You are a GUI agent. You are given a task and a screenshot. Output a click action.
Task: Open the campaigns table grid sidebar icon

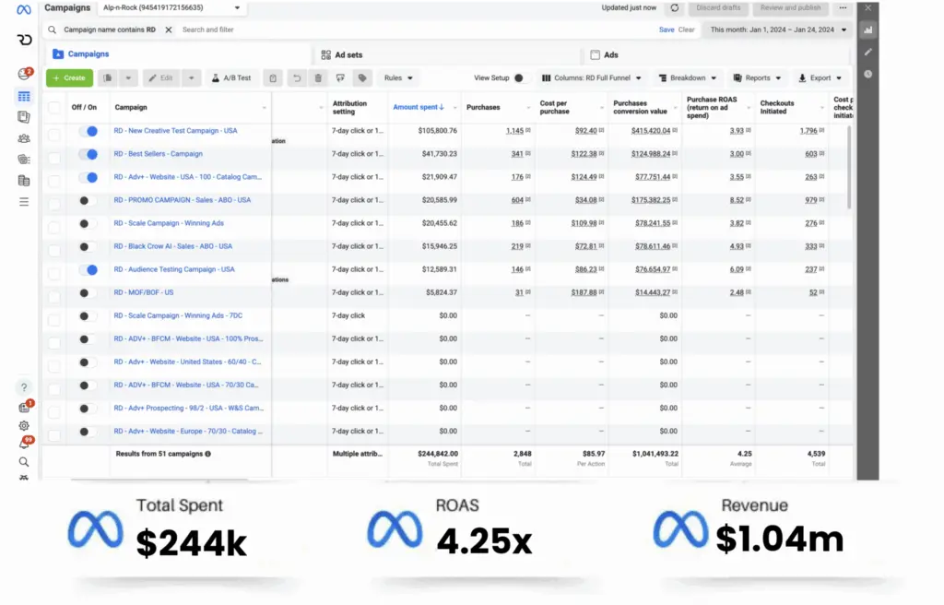[x=23, y=97]
